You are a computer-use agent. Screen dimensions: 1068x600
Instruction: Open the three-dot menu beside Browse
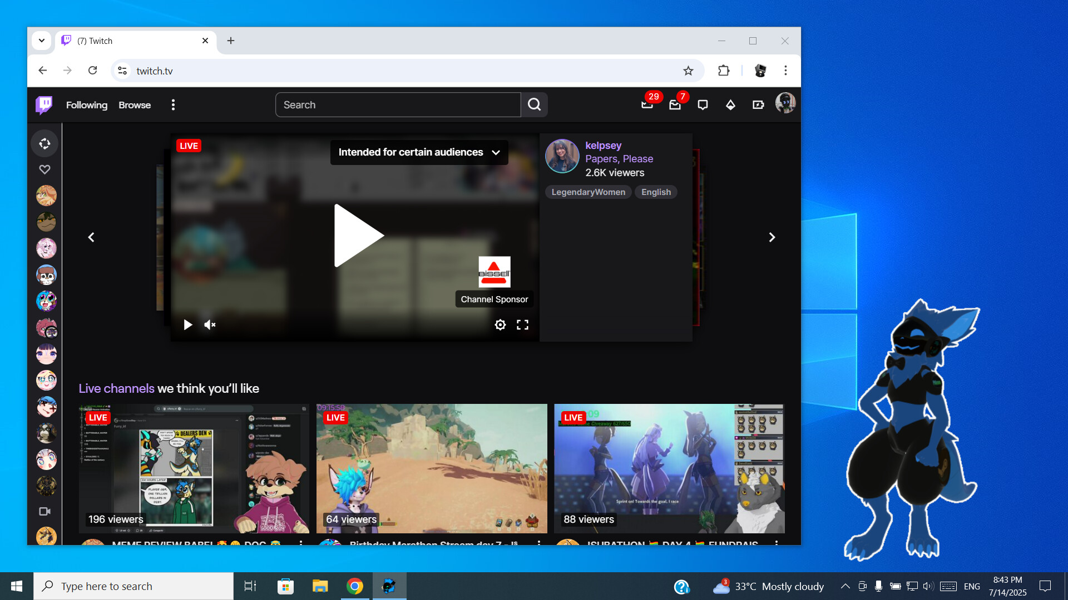click(x=173, y=104)
